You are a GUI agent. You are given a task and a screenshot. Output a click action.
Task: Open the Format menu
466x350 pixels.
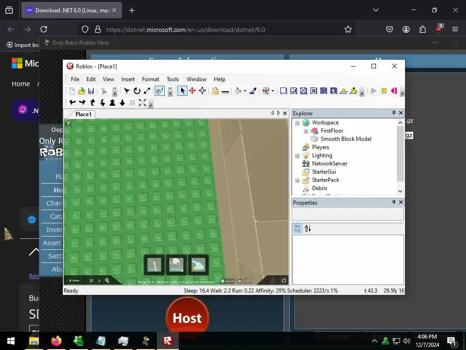[151, 79]
